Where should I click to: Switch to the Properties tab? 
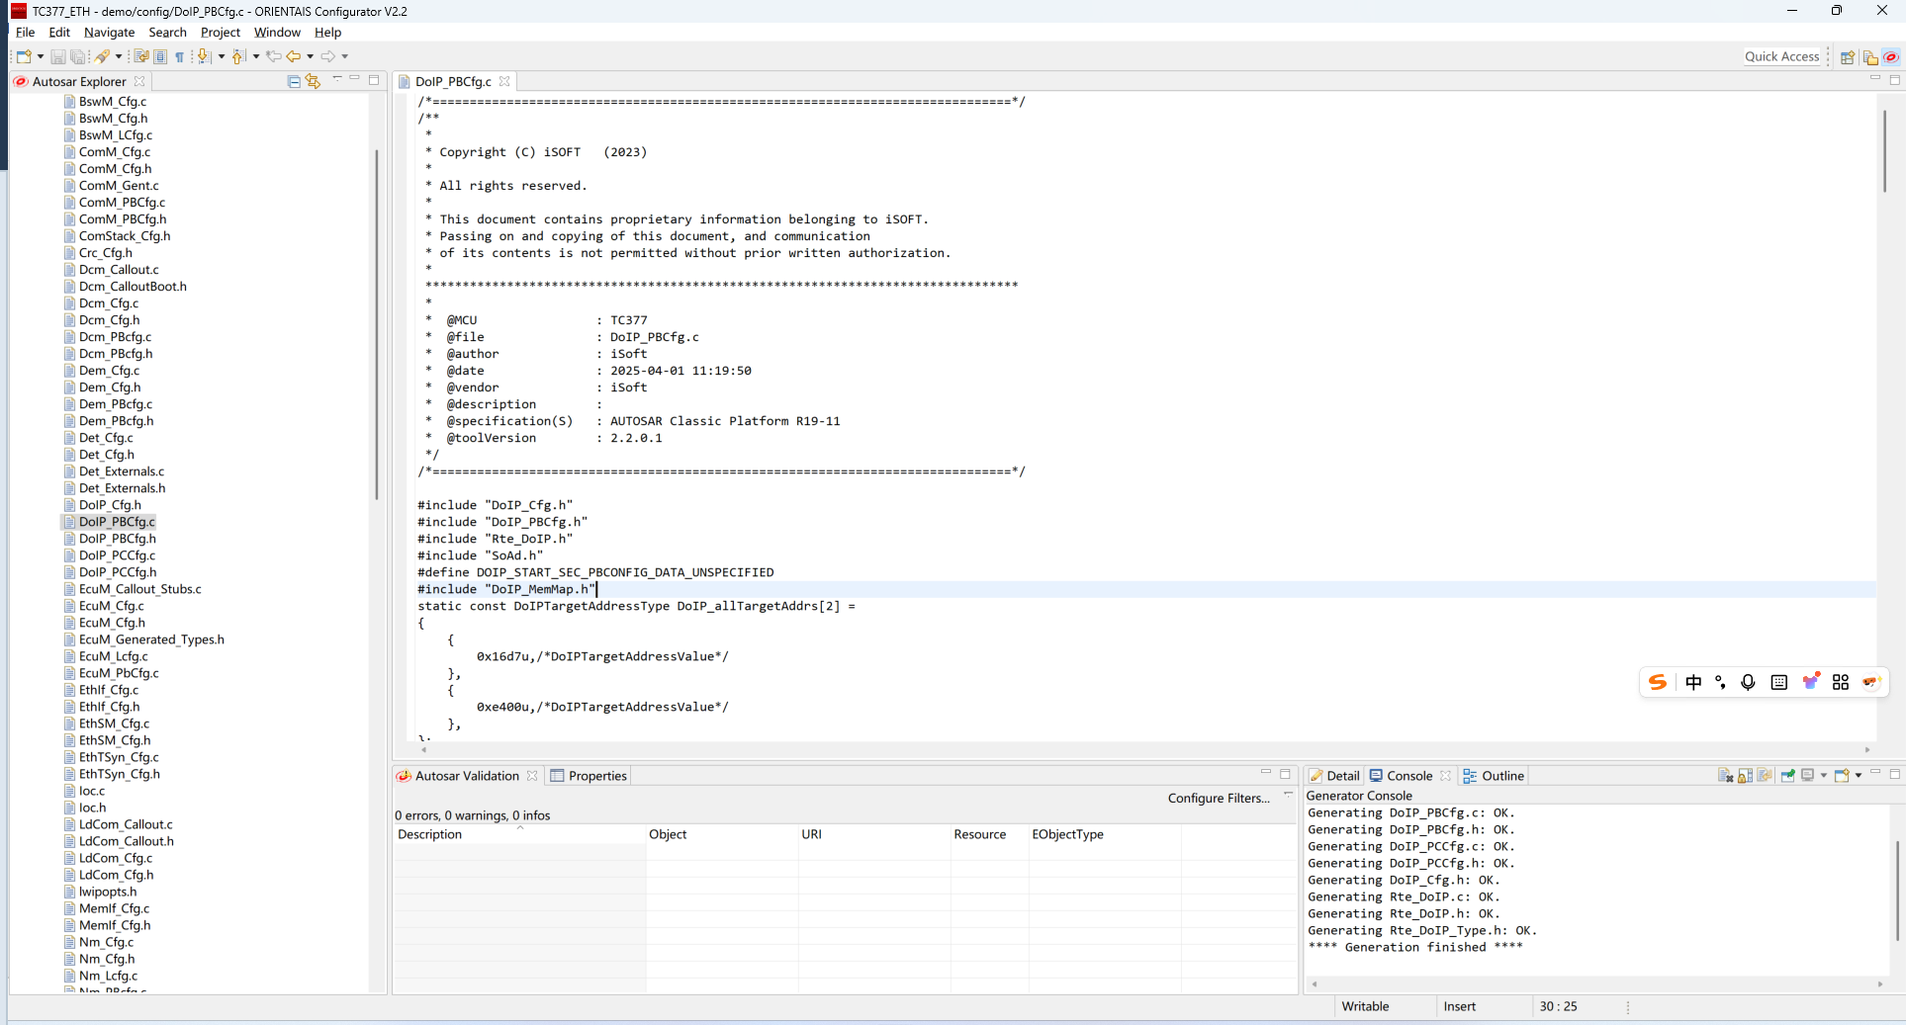(597, 776)
